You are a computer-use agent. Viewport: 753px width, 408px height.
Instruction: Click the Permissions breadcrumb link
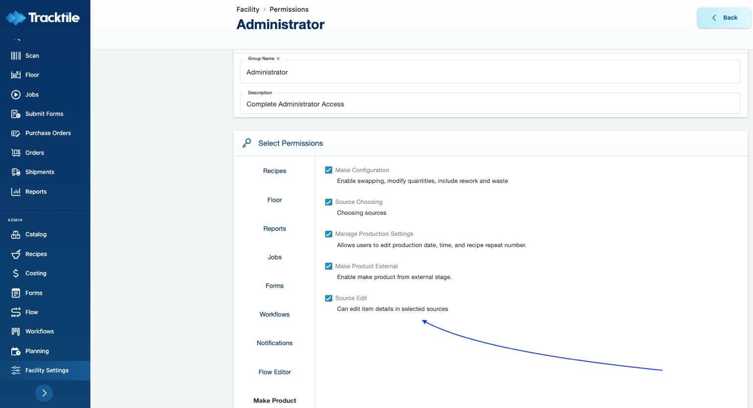[x=289, y=9]
